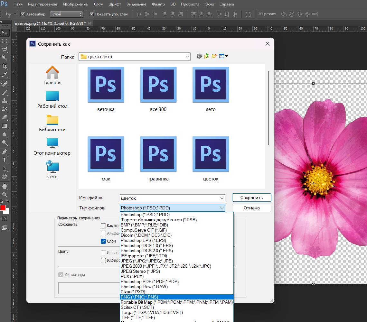
Task: Uncheck the Слои save option
Action: (x=103, y=241)
